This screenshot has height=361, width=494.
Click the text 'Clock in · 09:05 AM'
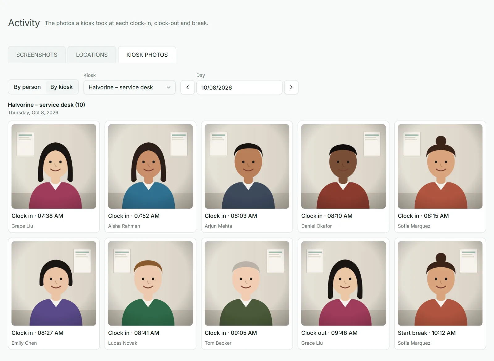[x=231, y=333]
